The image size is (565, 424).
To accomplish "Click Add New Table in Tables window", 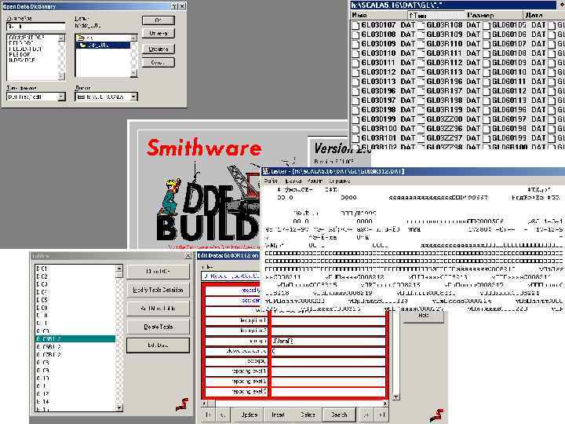I will pyautogui.click(x=158, y=309).
